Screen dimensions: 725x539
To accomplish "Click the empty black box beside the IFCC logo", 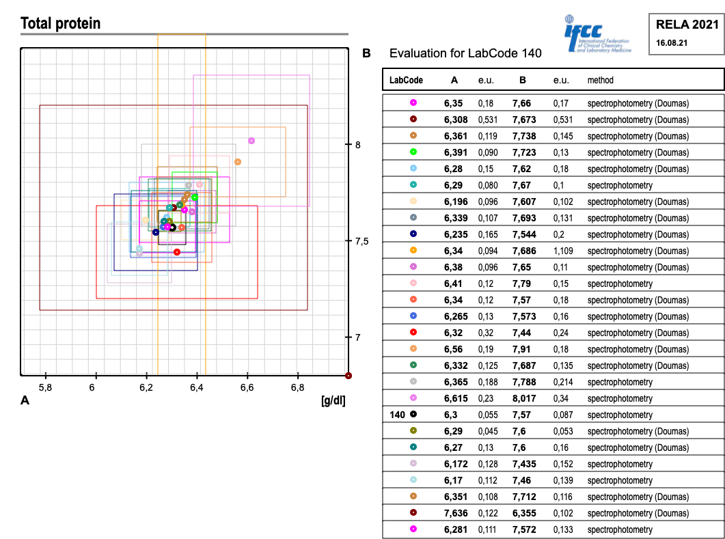I will coord(685,33).
